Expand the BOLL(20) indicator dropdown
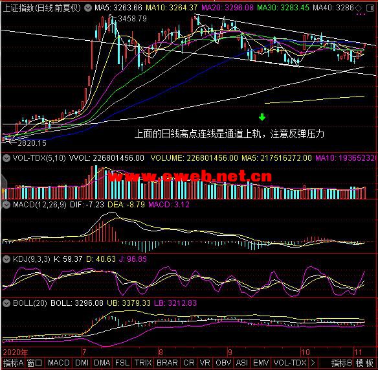The height and width of the screenshot is (370, 378). 6,303
